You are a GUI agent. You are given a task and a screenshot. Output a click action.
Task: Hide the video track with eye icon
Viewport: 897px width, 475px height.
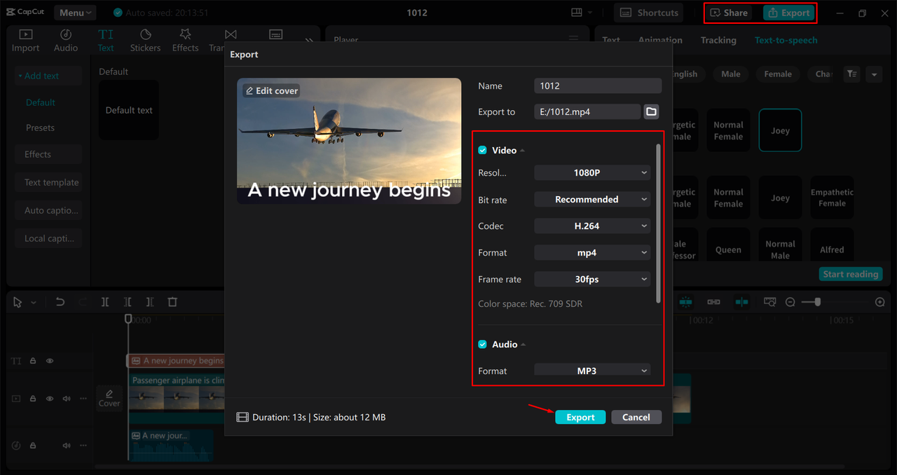pyautogui.click(x=50, y=399)
